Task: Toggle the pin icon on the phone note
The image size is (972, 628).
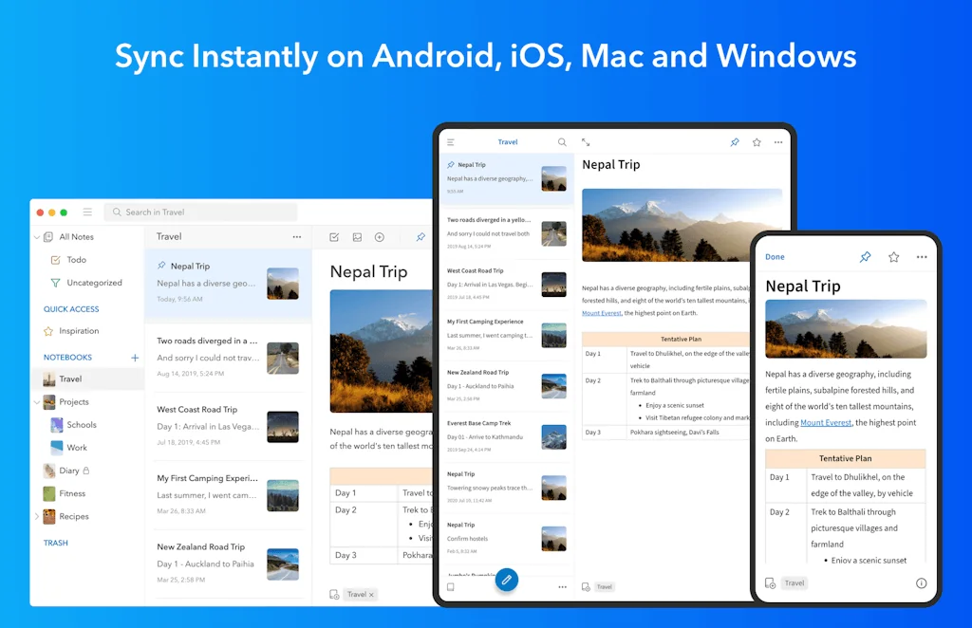Action: tap(865, 257)
